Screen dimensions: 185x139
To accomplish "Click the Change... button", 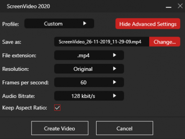I will pyautogui.click(x=165, y=42).
